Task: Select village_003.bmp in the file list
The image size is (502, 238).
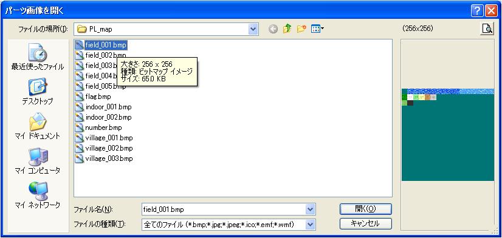Action: tap(104, 158)
